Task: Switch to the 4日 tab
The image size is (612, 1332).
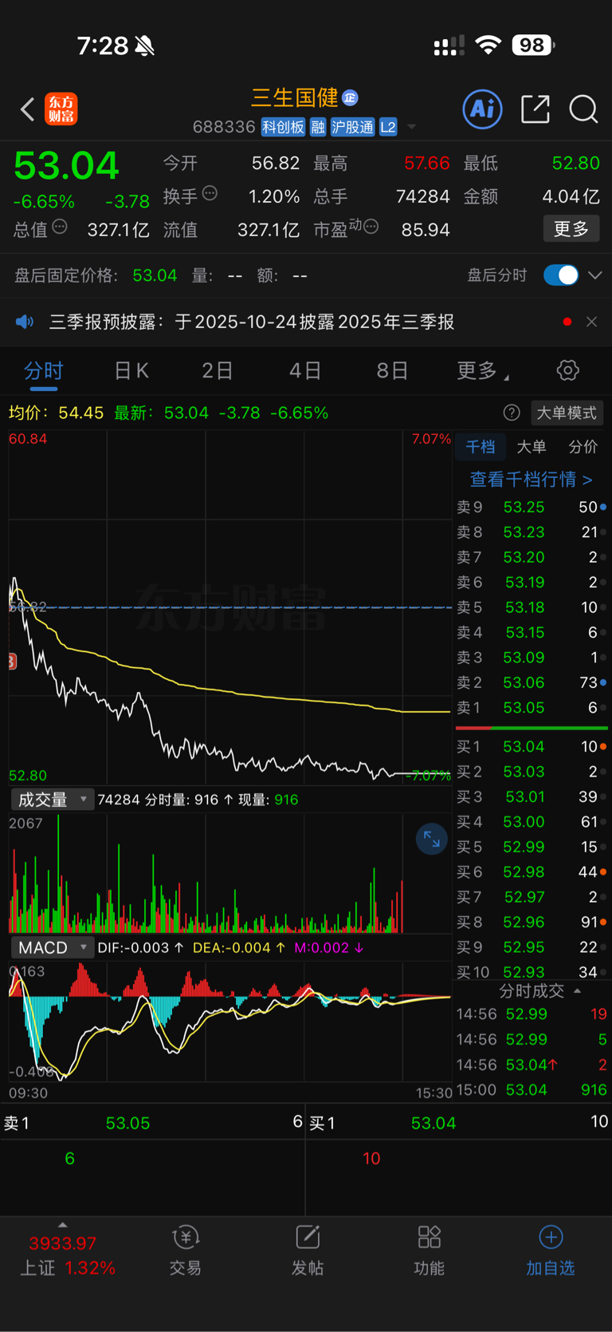Action: point(305,370)
